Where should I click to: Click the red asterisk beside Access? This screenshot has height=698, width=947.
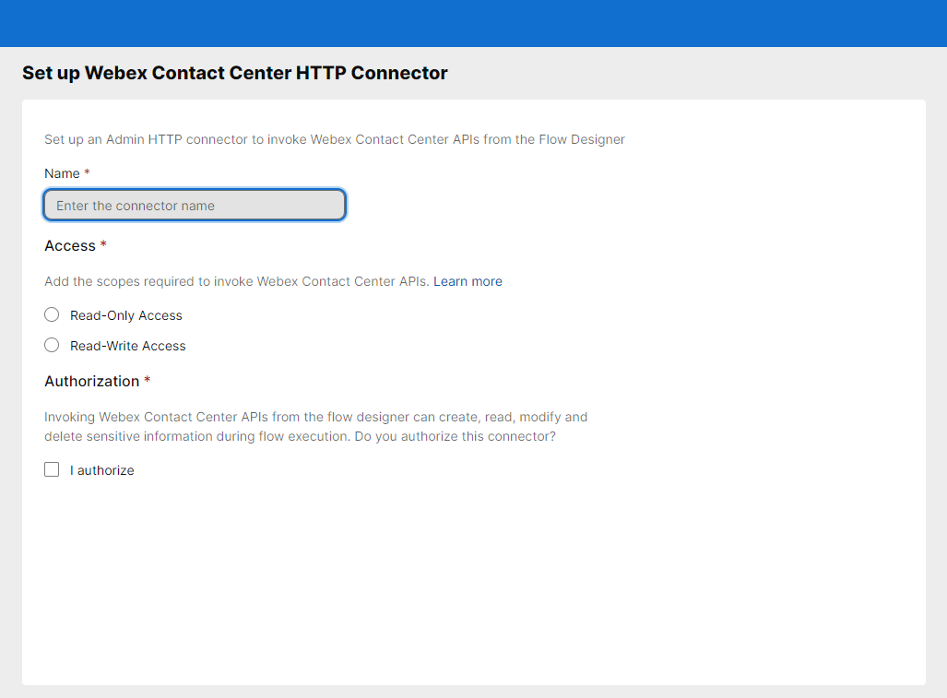103,244
